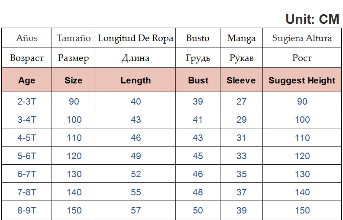This screenshot has width=343, height=220.
Task: Select the "Bust" column header
Action: pos(198,80)
